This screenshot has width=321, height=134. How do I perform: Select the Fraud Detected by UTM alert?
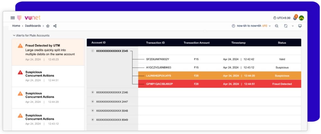[x=48, y=52]
